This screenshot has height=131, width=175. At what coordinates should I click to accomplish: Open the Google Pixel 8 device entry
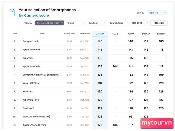31,41
